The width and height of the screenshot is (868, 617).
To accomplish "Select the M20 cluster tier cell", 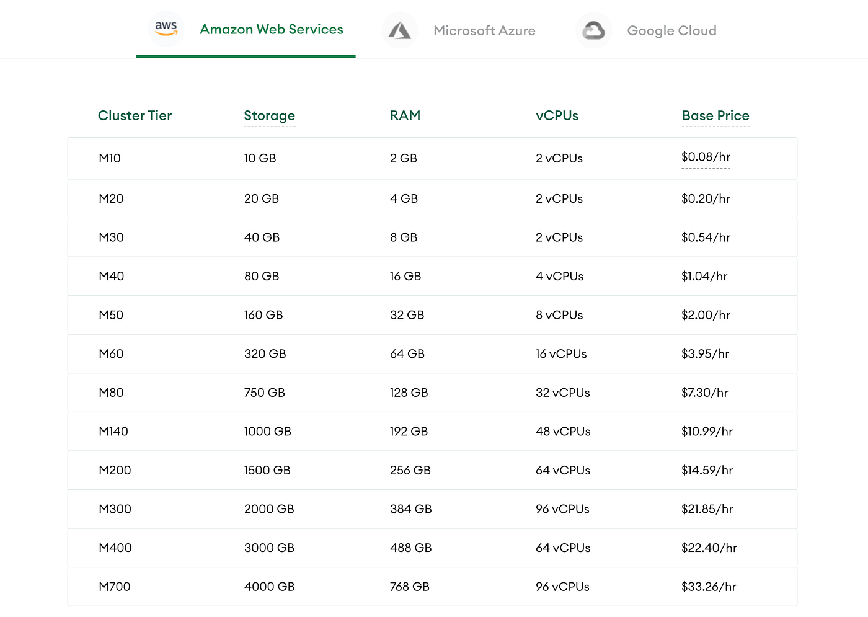I will click(x=111, y=198).
